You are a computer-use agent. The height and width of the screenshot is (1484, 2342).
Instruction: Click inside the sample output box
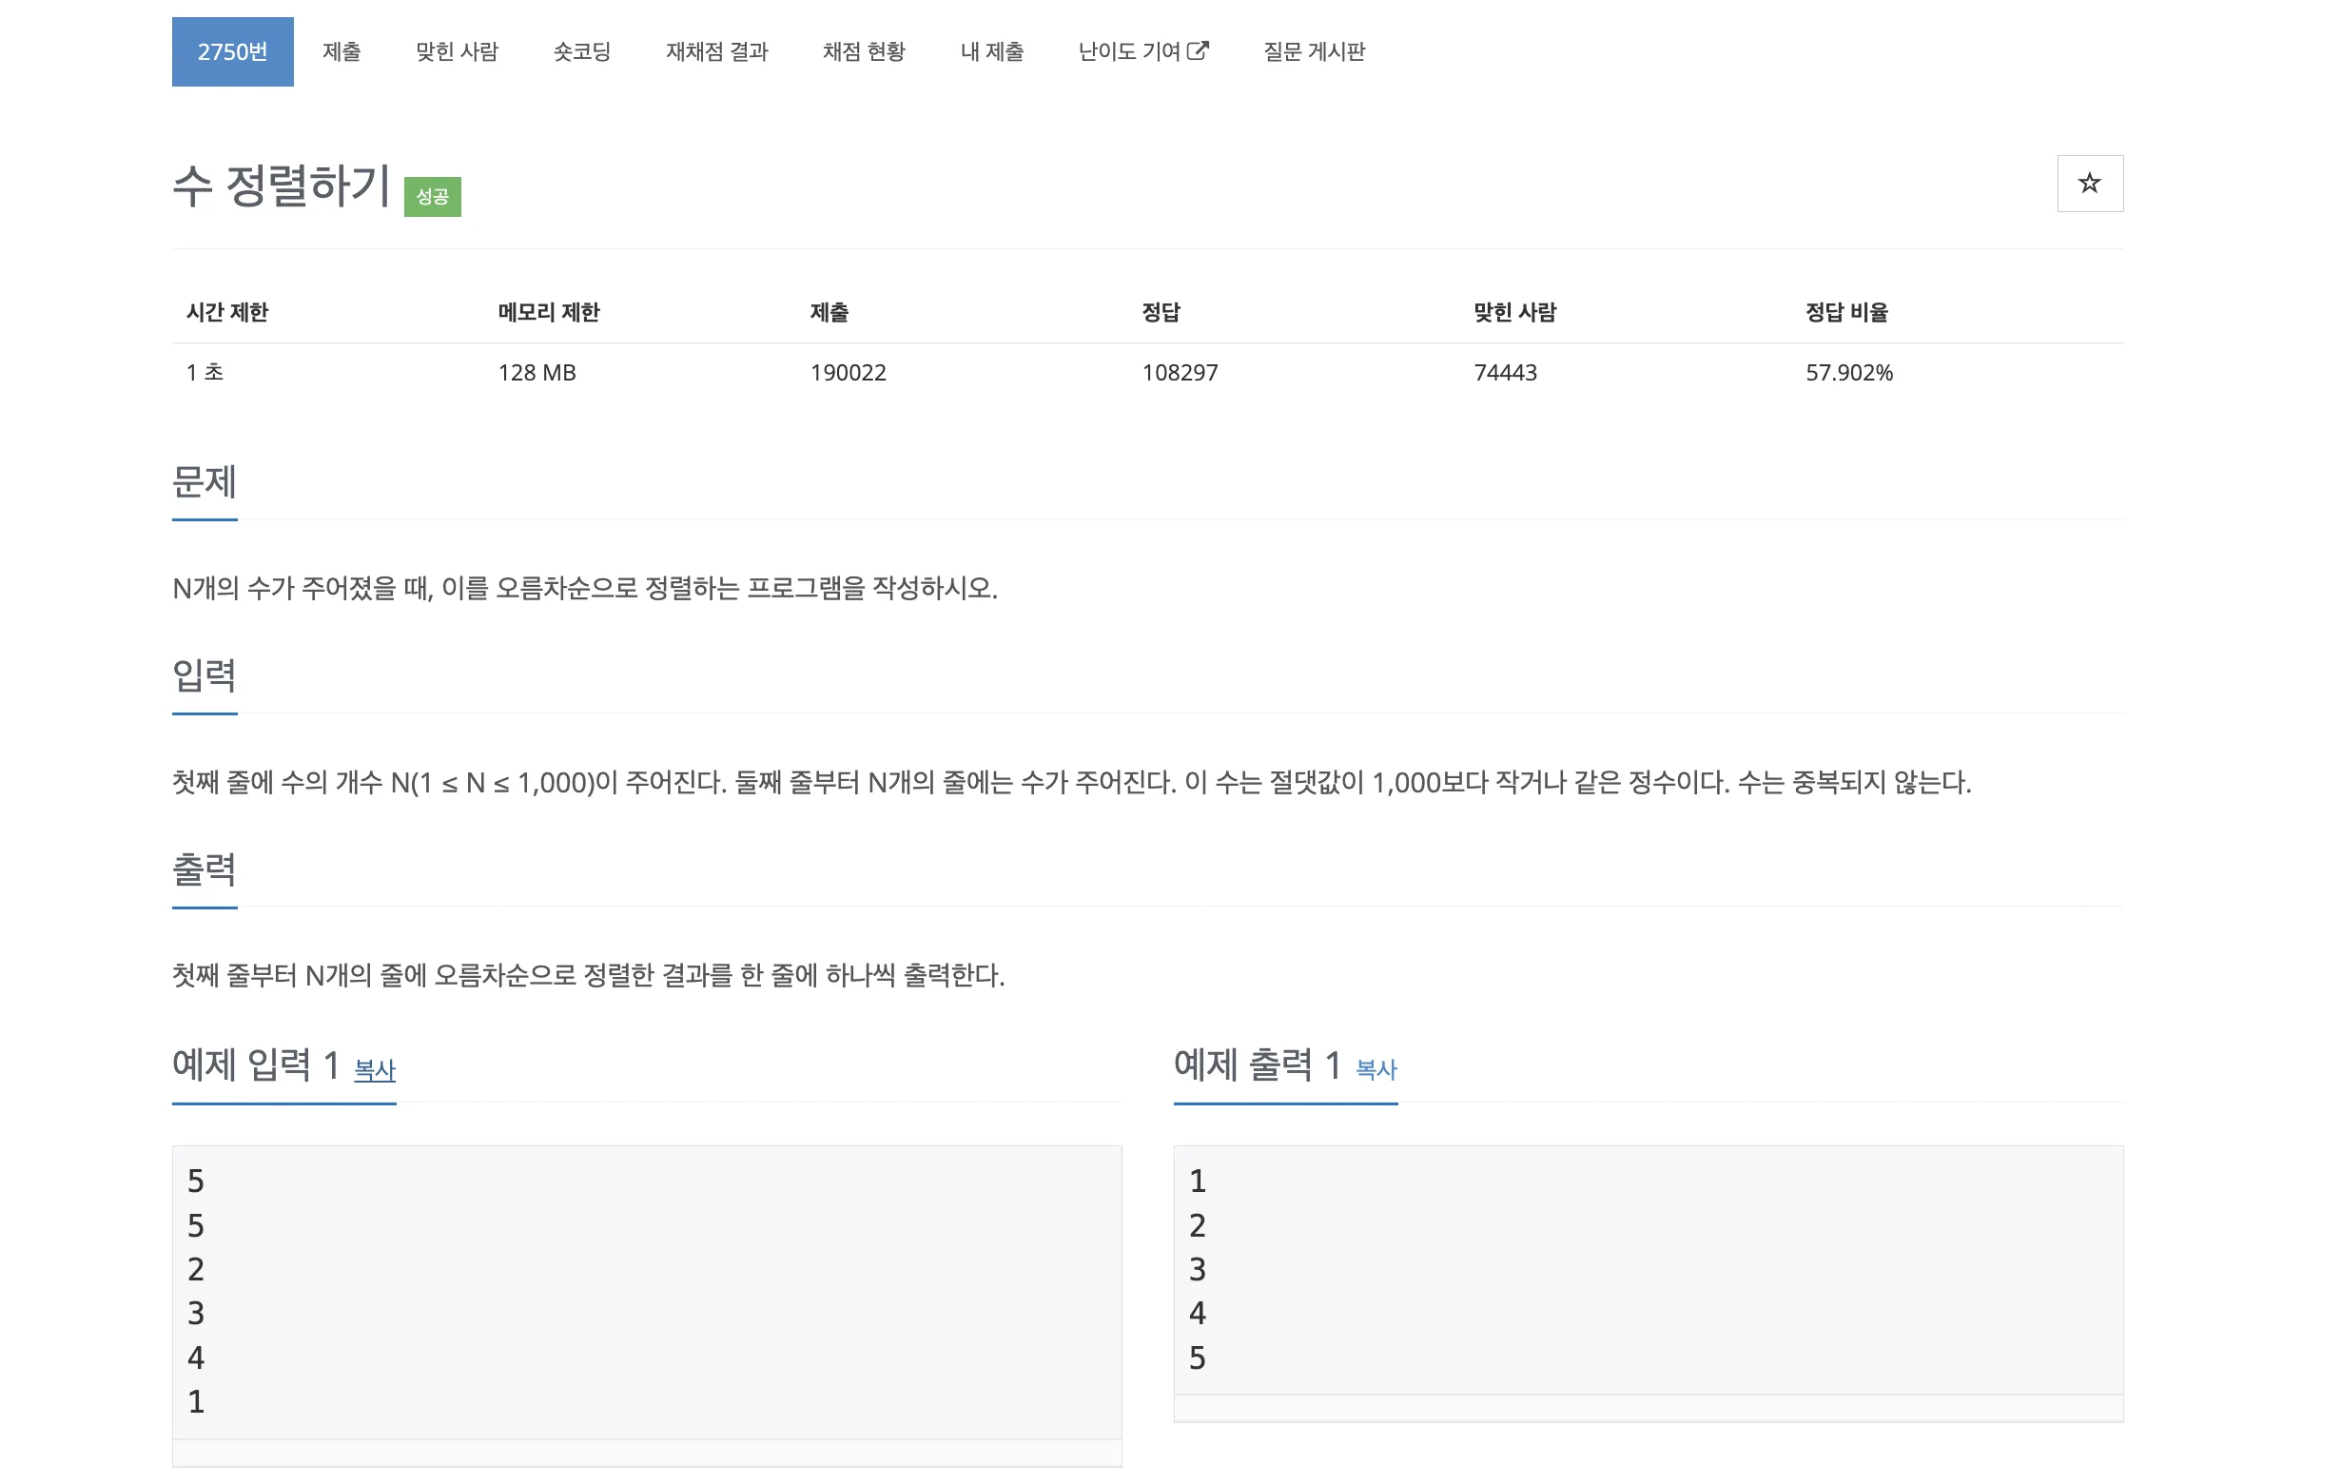(x=1648, y=1269)
